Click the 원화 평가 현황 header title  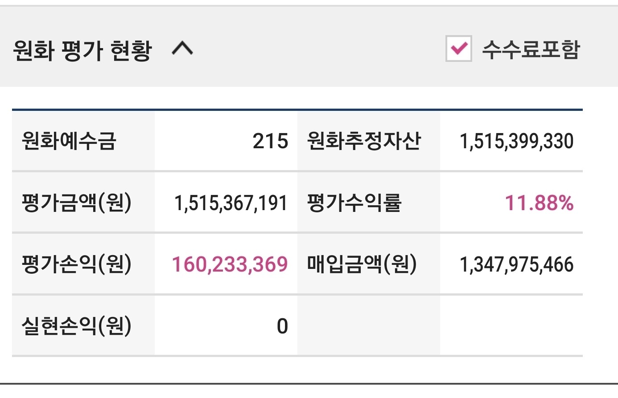click(x=82, y=50)
